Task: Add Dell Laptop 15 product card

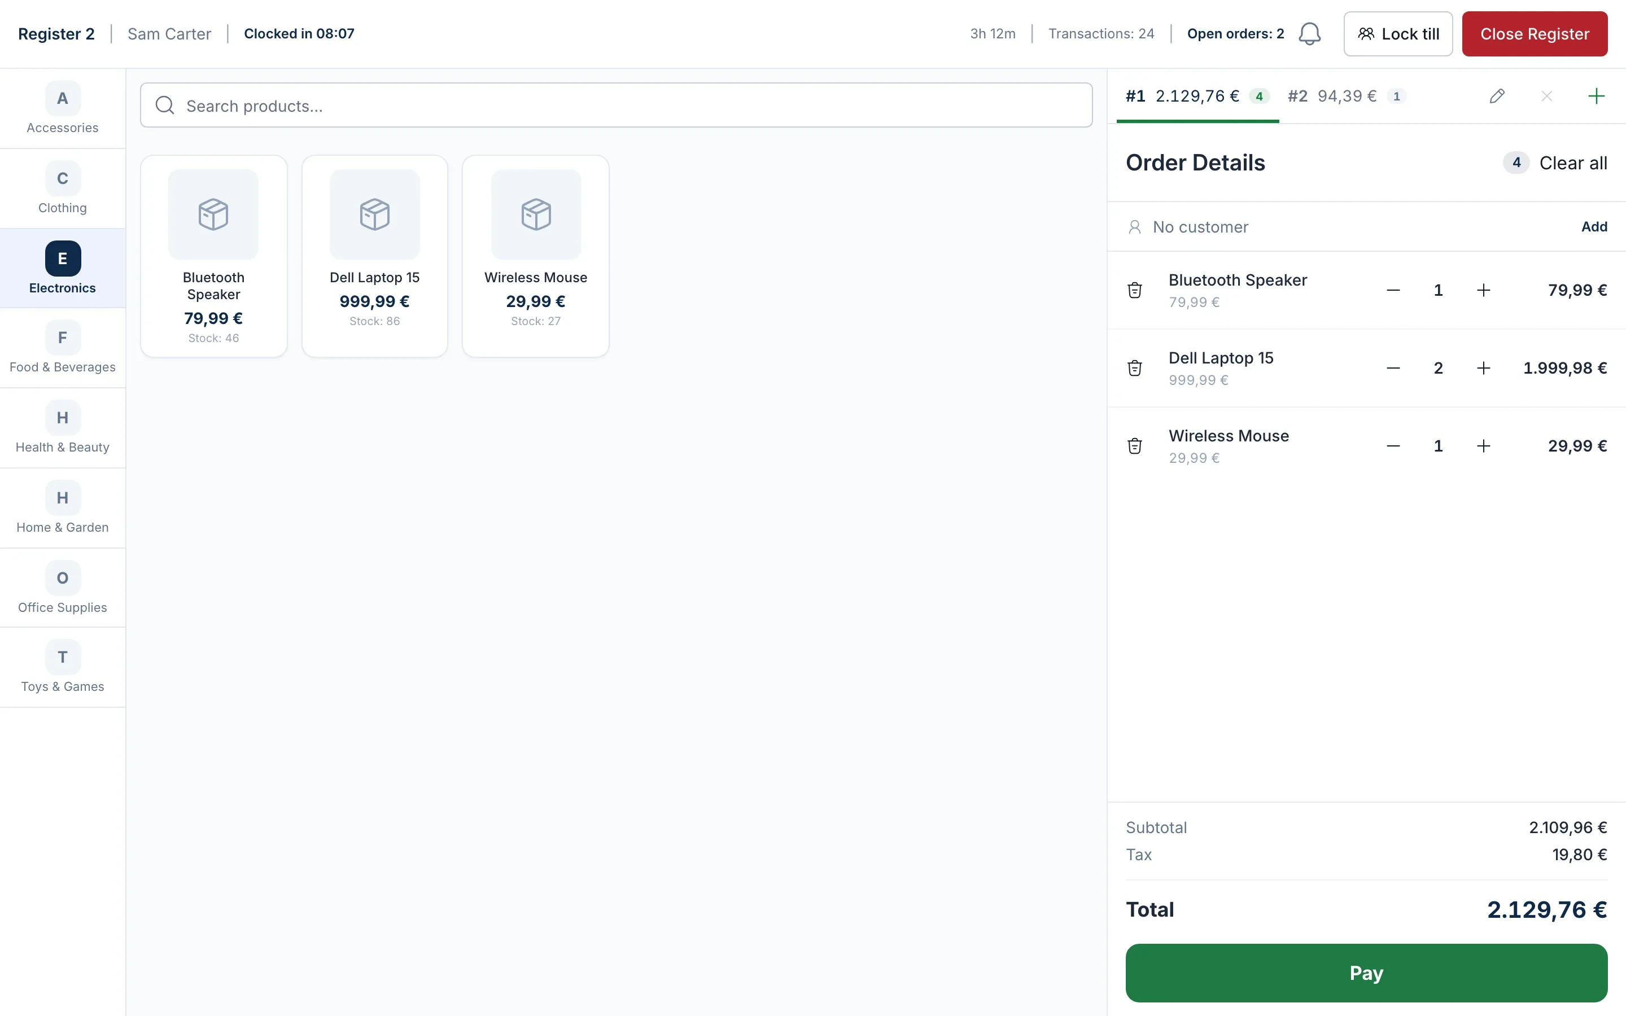Action: tap(375, 256)
